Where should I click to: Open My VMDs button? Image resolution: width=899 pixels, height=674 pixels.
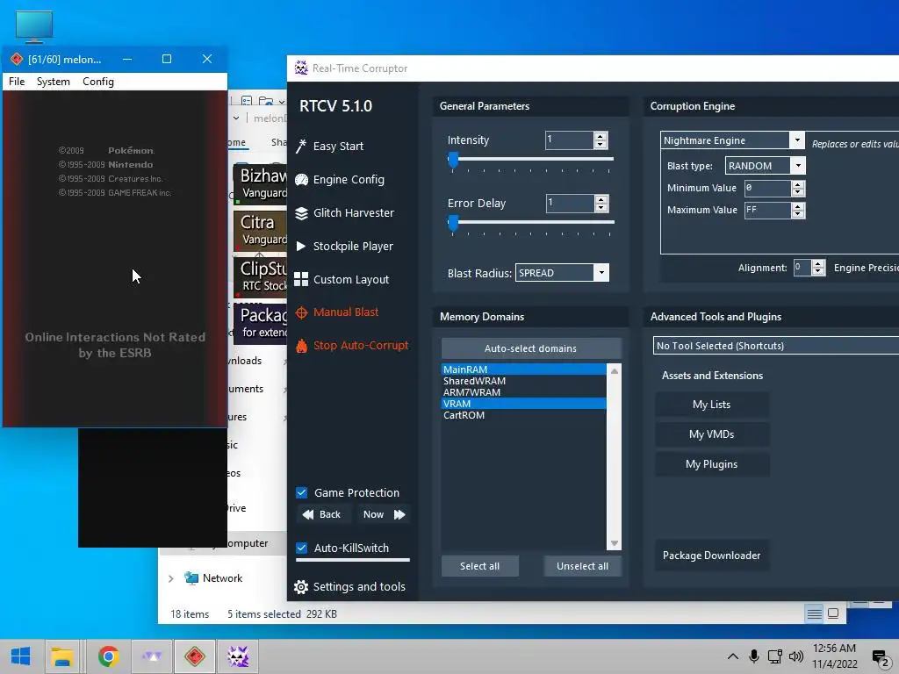712,434
